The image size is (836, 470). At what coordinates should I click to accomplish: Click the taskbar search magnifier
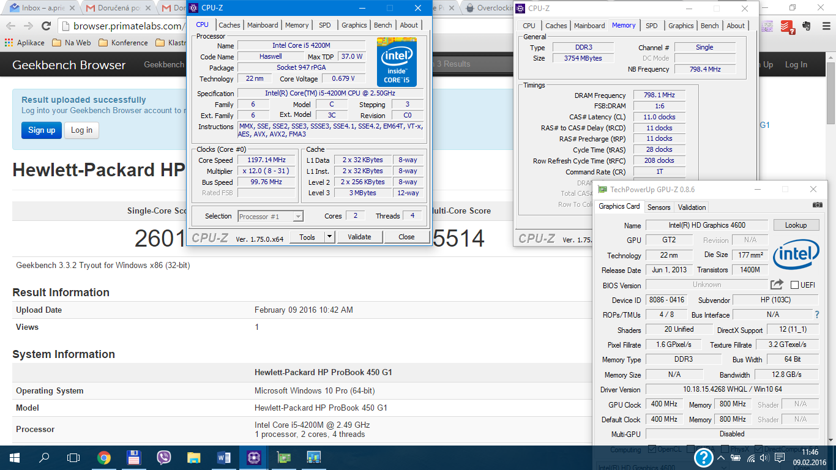pos(44,457)
